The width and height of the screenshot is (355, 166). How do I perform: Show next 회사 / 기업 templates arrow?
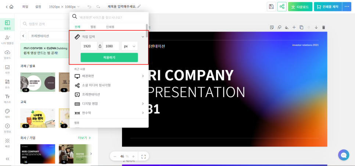tap(91, 154)
